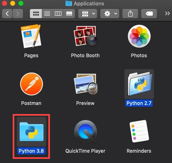Switch to icon view mode

point(36,14)
